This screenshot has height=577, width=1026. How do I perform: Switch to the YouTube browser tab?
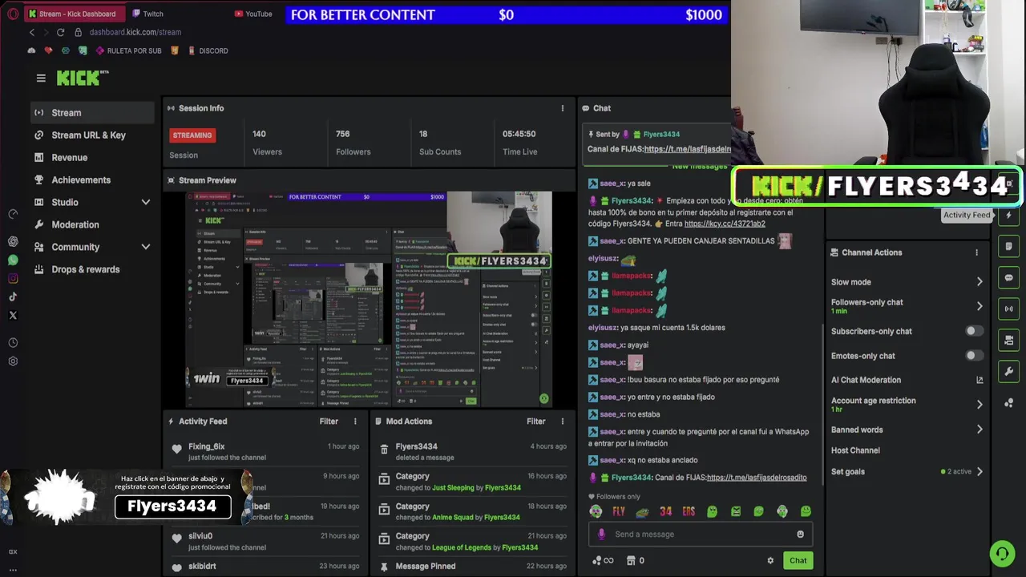coord(253,14)
